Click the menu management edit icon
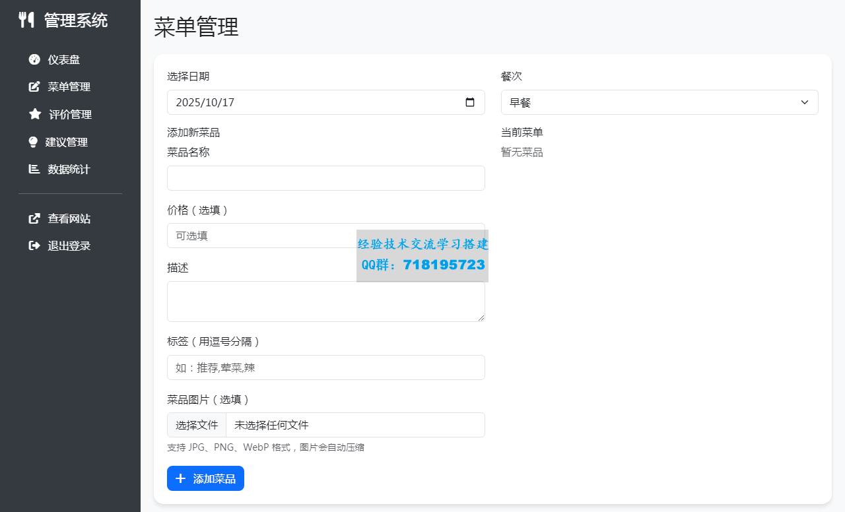845x512 pixels. (34, 86)
